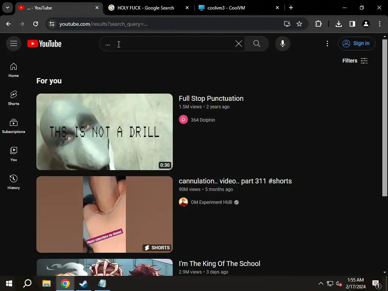Open I'm The King Of The School title

[219, 264]
